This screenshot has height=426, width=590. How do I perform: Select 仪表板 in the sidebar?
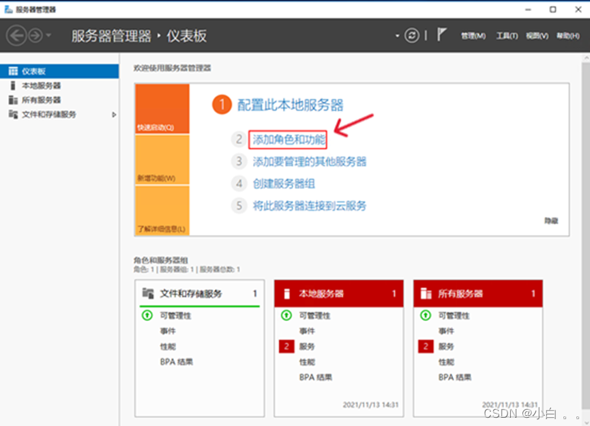[59, 71]
